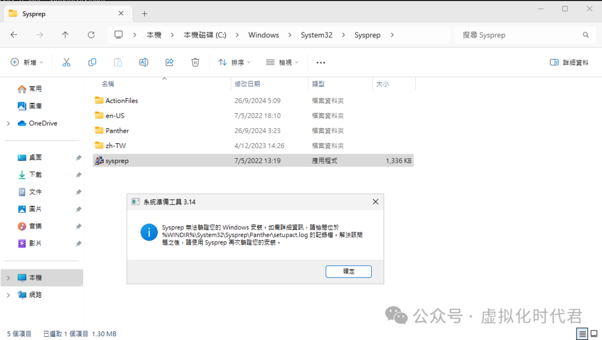The image size is (602, 340).
Task: Click 確定 in the Sysprep dialog
Action: [348, 271]
